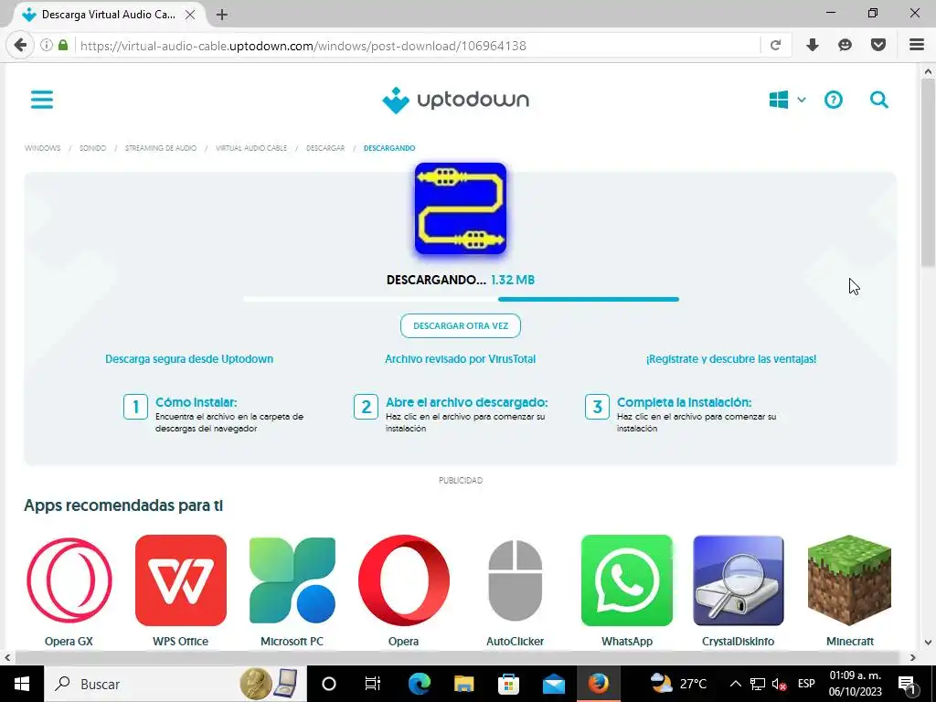Open the Uptodown hamburger menu

click(42, 99)
